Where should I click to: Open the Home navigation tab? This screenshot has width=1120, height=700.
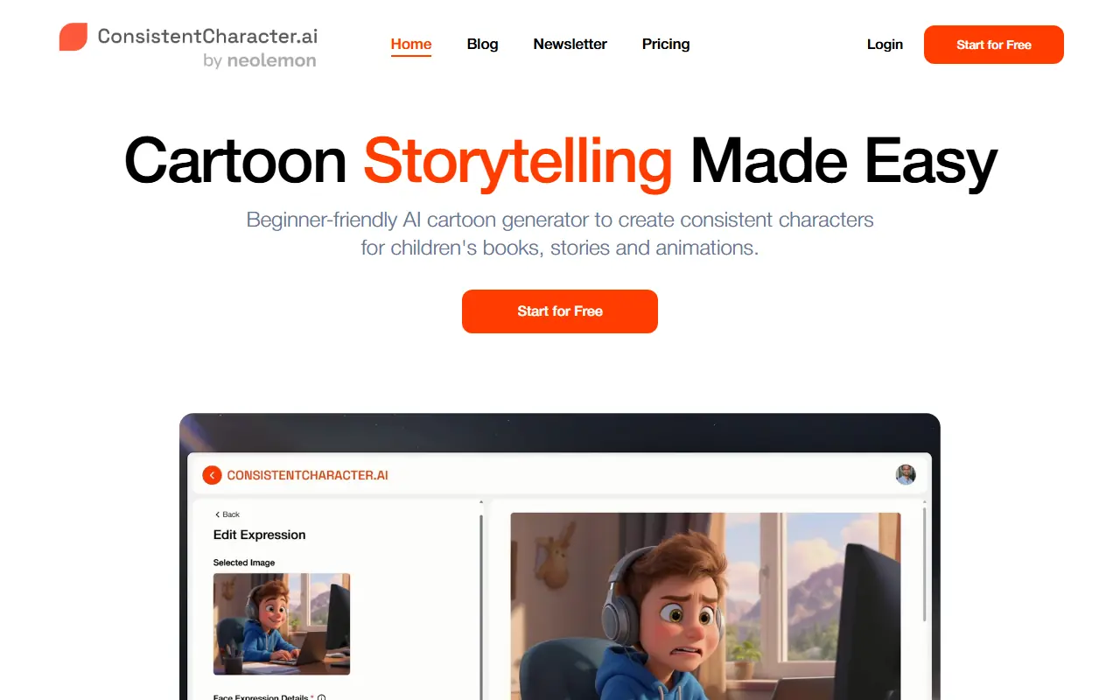coord(411,44)
